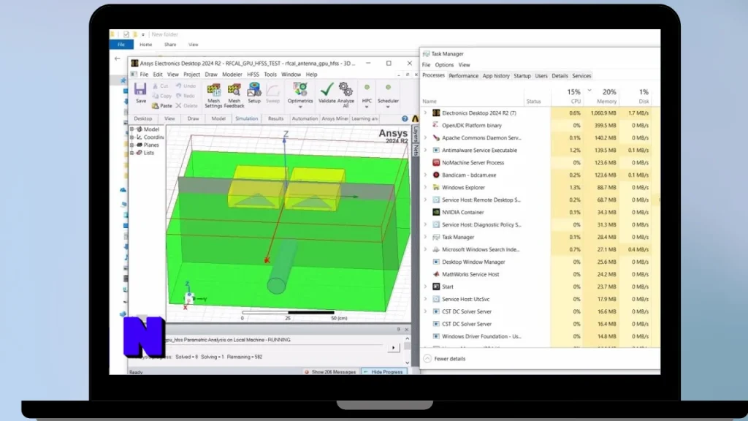Select the Lists tree item
The width and height of the screenshot is (748, 421).
coord(149,153)
